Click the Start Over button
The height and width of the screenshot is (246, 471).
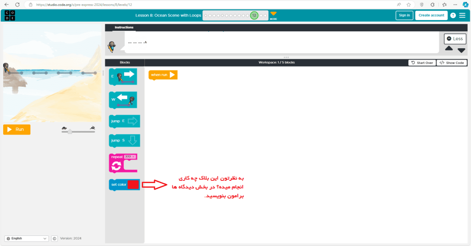tap(422, 62)
